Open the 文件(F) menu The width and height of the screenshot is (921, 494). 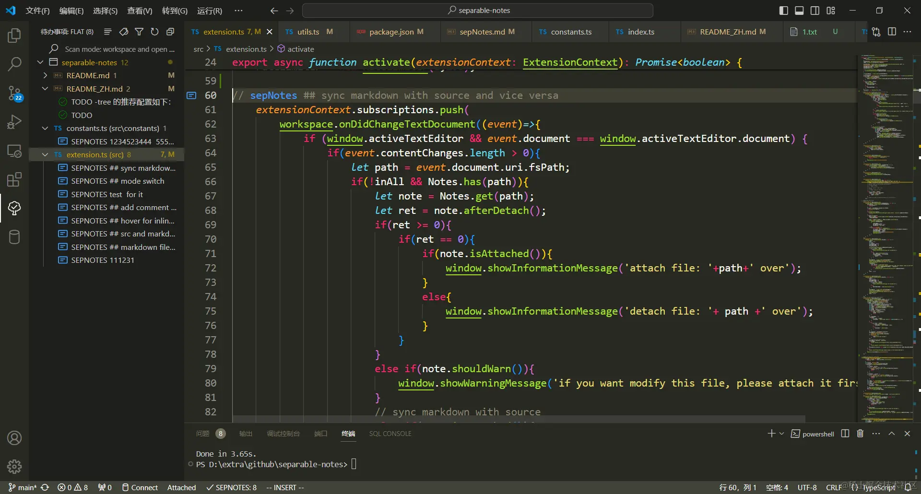pos(38,11)
